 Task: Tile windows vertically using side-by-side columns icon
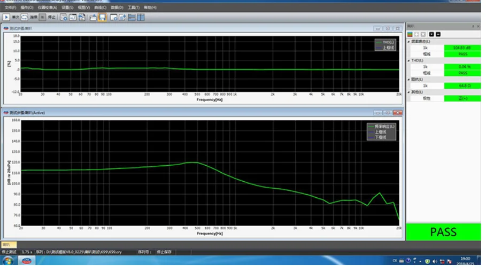pyautogui.click(x=141, y=17)
